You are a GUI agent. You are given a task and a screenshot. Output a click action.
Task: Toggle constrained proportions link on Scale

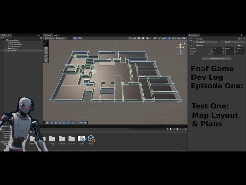[x=209, y=54]
